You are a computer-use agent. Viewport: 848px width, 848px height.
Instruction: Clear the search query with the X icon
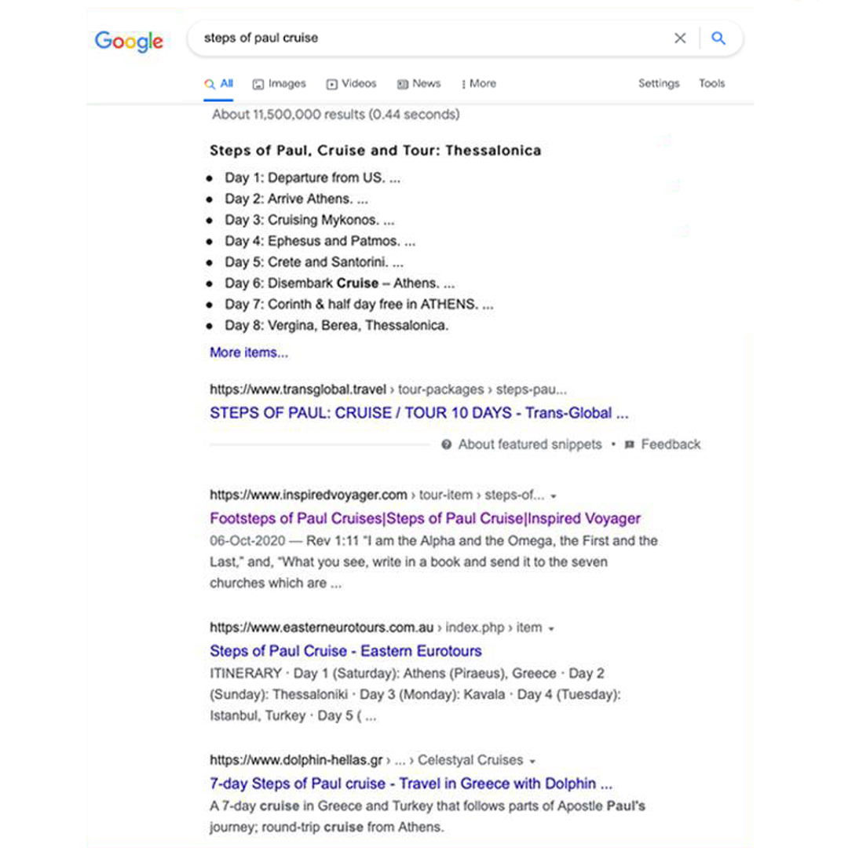[680, 38]
